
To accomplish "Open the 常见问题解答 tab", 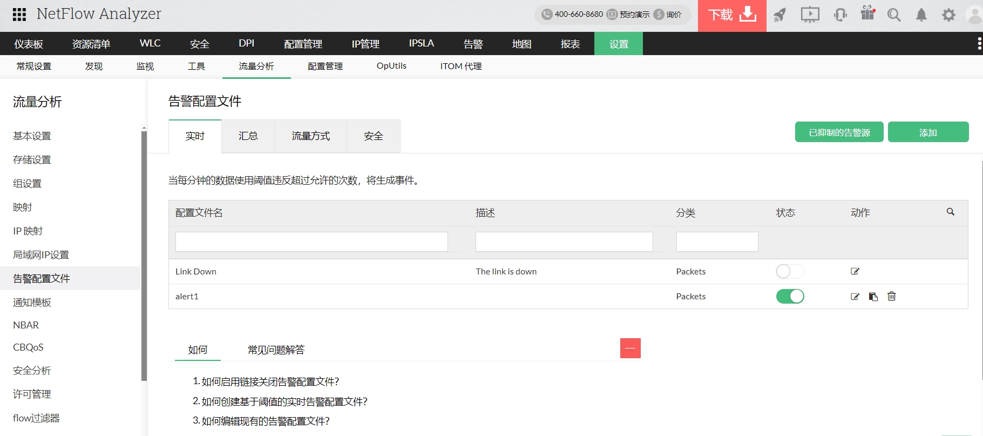I will point(276,350).
